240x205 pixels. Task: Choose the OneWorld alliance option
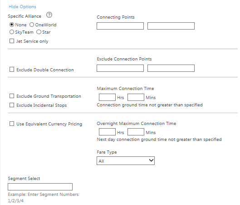pyautogui.click(x=32, y=25)
